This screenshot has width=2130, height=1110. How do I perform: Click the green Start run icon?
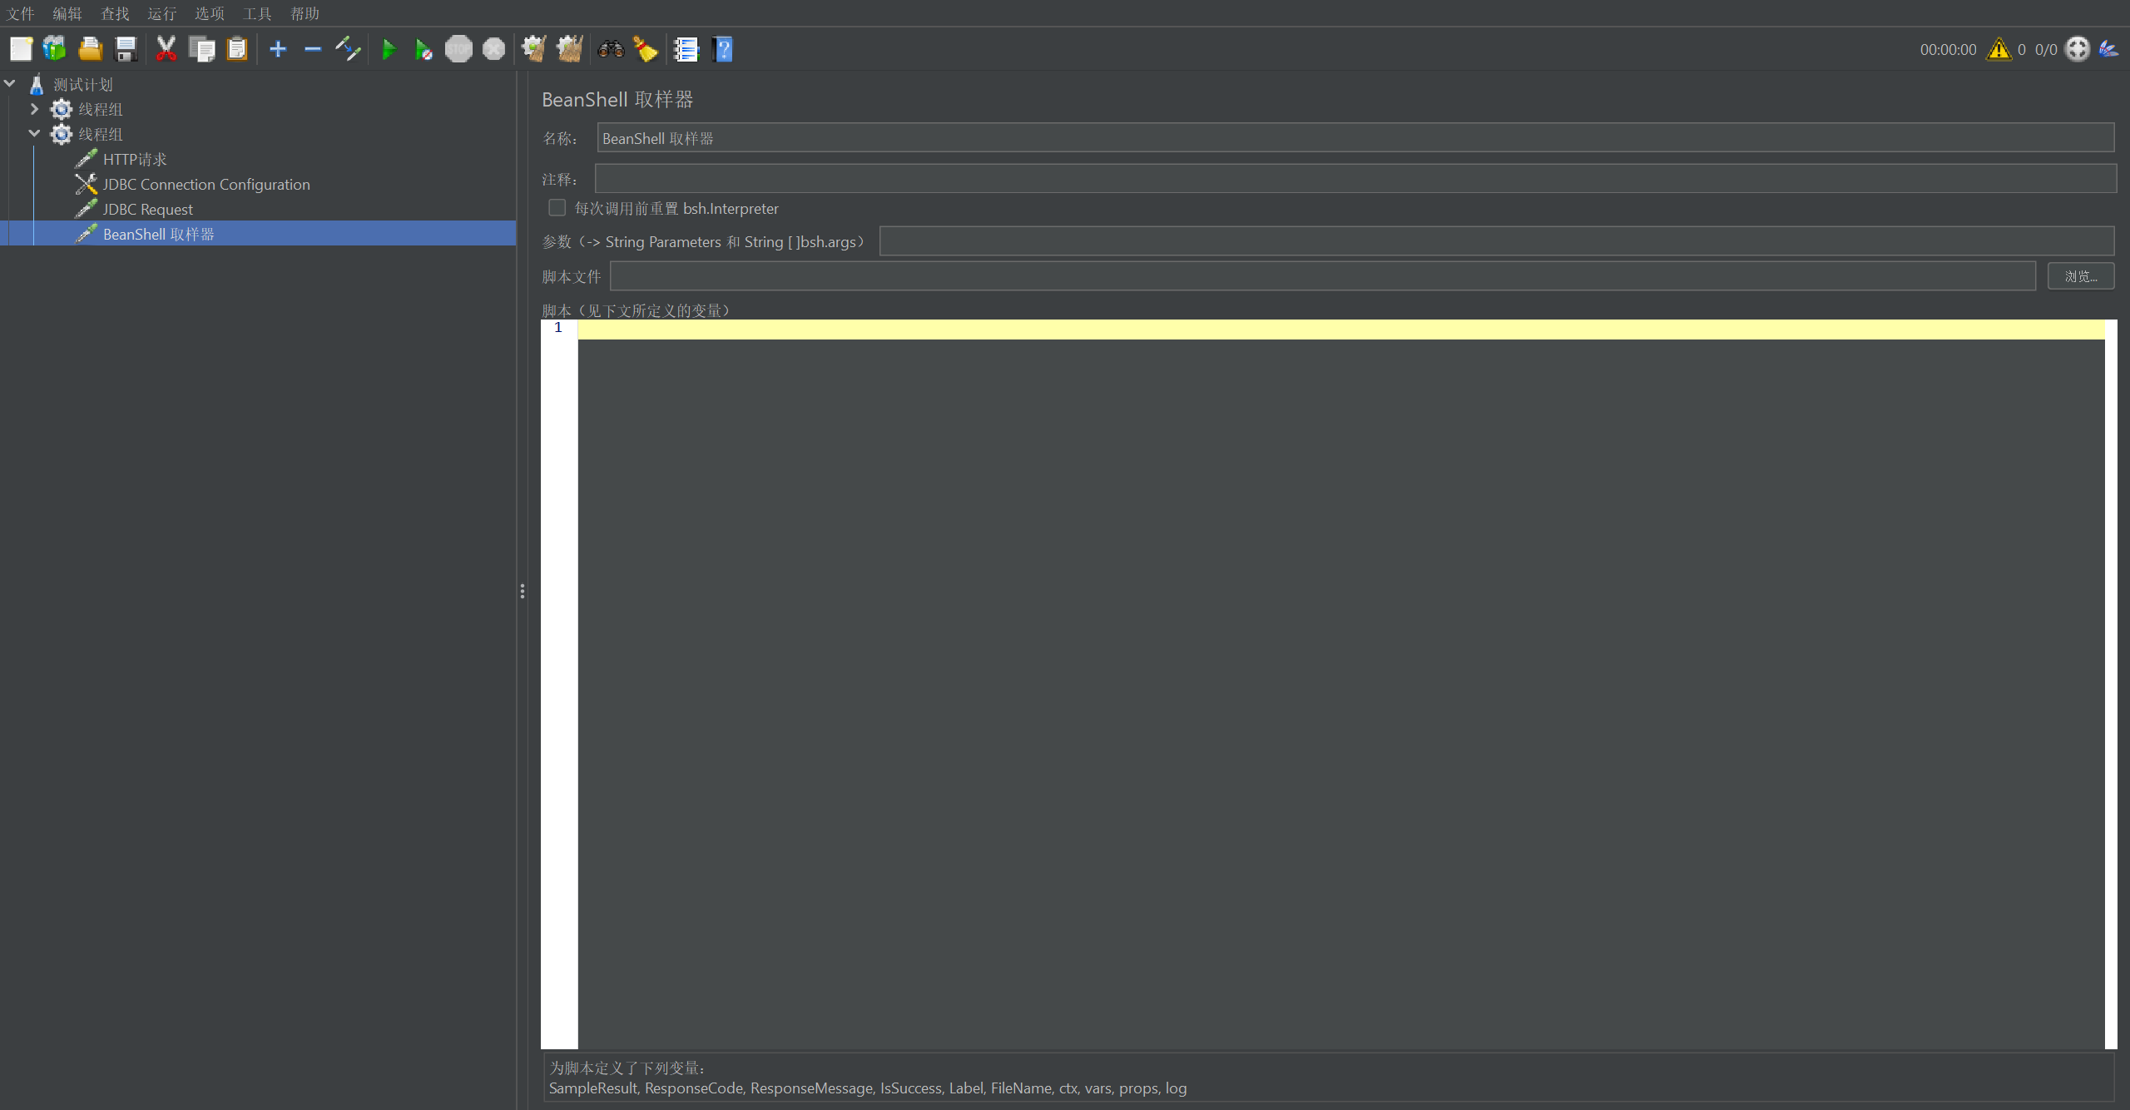[x=389, y=50]
